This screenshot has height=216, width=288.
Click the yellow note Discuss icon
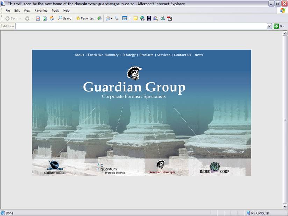click(136, 18)
